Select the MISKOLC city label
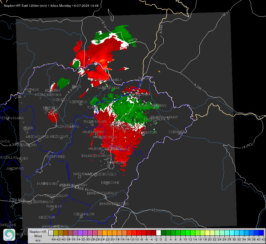 point(50,108)
